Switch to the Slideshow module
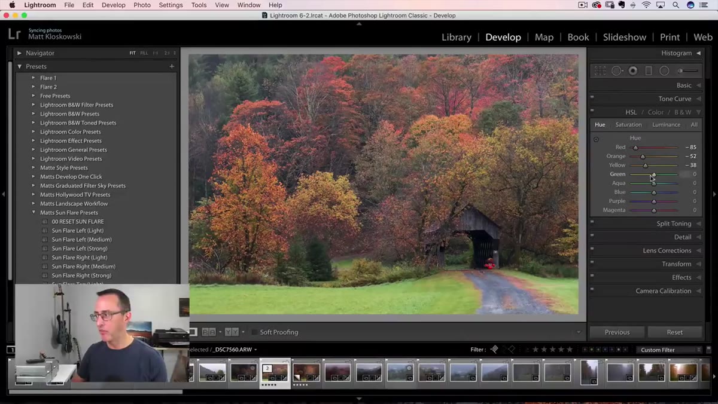The width and height of the screenshot is (718, 404). pos(625,37)
